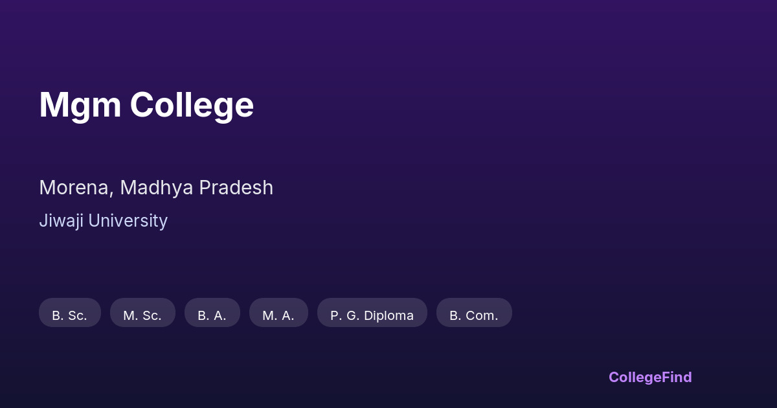Click the word "University" under the location
The height and width of the screenshot is (408, 777).
(x=128, y=221)
